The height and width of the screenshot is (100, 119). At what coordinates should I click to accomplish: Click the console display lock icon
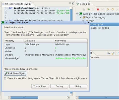click(113, 53)
